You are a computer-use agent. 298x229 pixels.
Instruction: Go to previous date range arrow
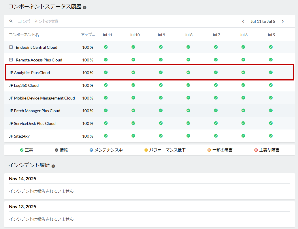243,21
